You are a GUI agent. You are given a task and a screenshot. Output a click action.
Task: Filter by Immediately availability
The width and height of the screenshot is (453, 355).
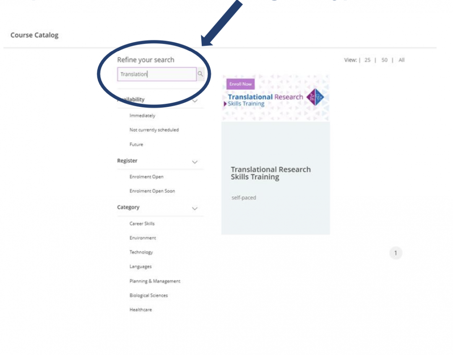(x=142, y=116)
